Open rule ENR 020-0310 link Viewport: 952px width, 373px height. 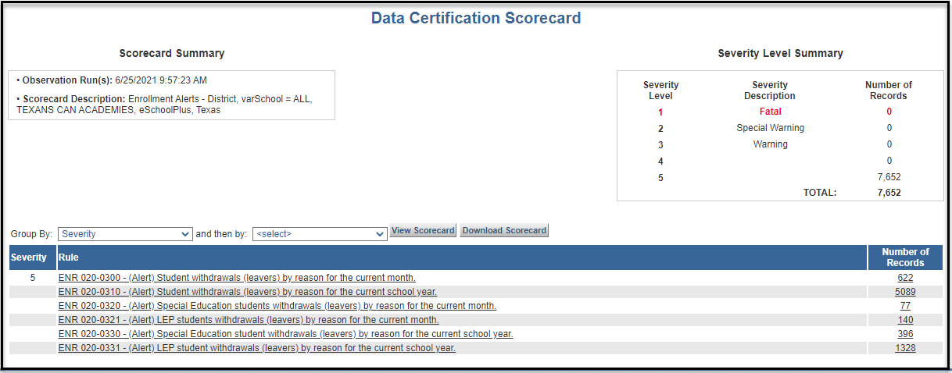248,292
